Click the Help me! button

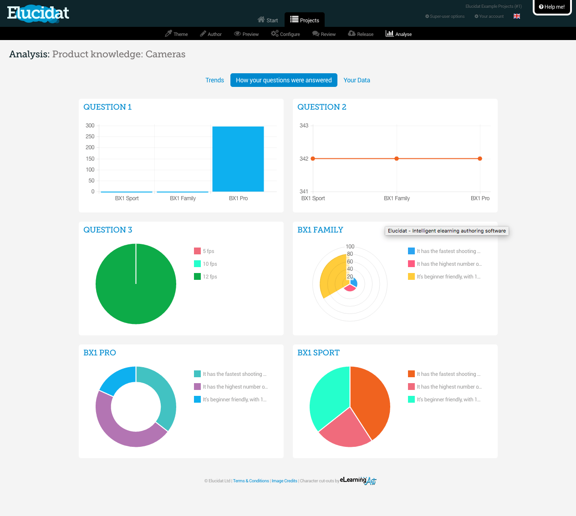point(552,7)
